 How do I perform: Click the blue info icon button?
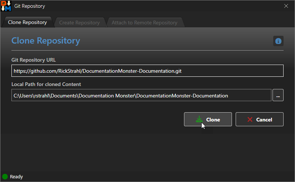(278, 41)
